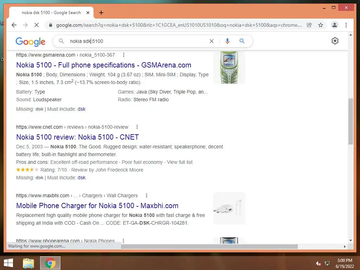Click the Rating: 7/10 text
Screen dimensions: 360x270
click(54, 170)
